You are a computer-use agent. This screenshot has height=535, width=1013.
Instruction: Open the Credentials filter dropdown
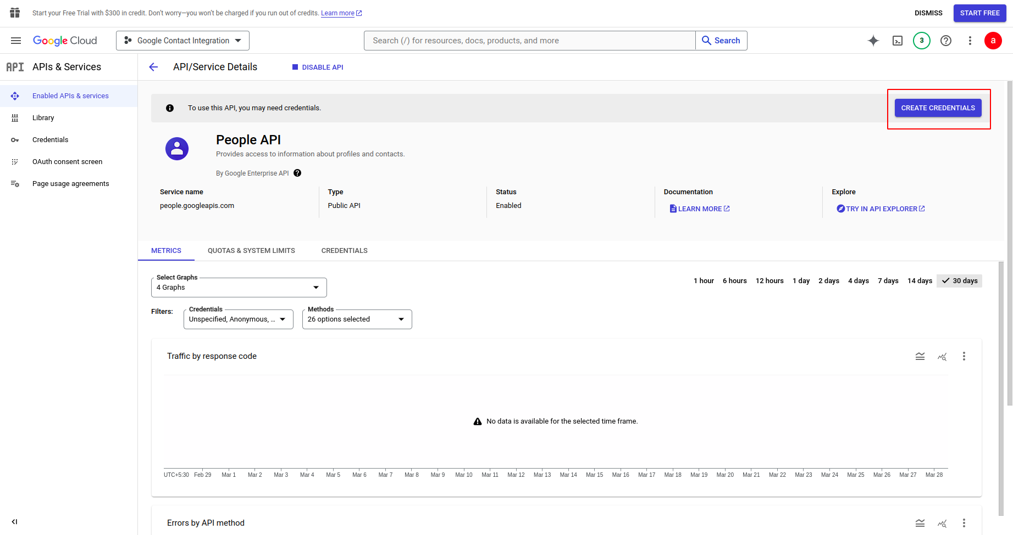click(x=238, y=319)
